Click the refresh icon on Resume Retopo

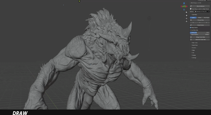coord(191,6)
